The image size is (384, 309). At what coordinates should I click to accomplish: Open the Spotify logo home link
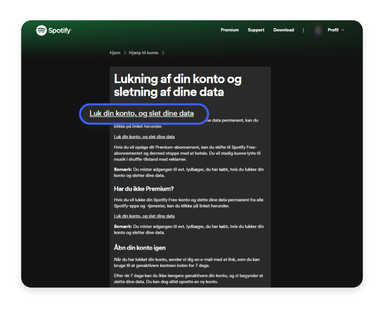(x=54, y=30)
